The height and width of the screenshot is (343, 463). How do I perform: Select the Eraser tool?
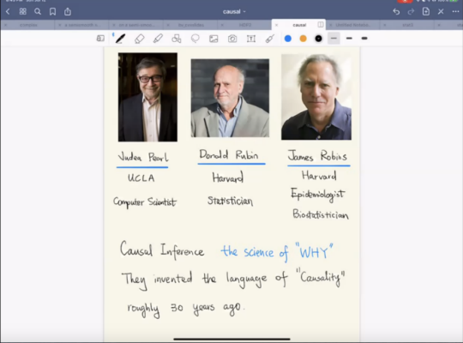[140, 39]
